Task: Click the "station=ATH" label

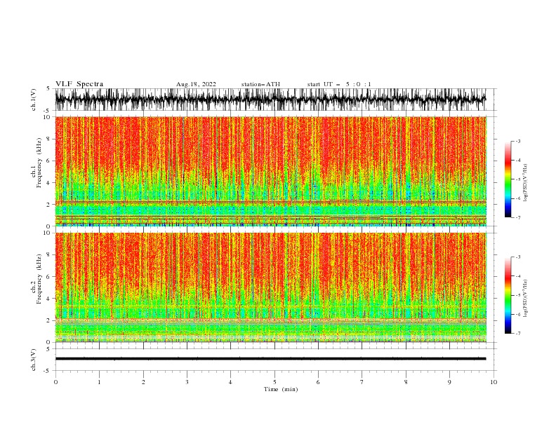Action: (260, 84)
